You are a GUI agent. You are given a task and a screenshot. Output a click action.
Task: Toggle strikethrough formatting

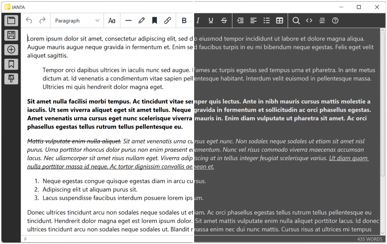tap(224, 21)
